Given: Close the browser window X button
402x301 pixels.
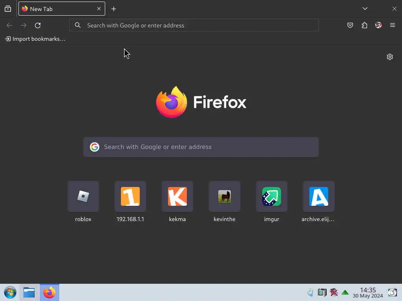Looking at the screenshot, I should coord(394,9).
